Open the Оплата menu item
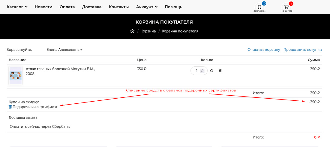This screenshot has width=330, height=147. 67,7
